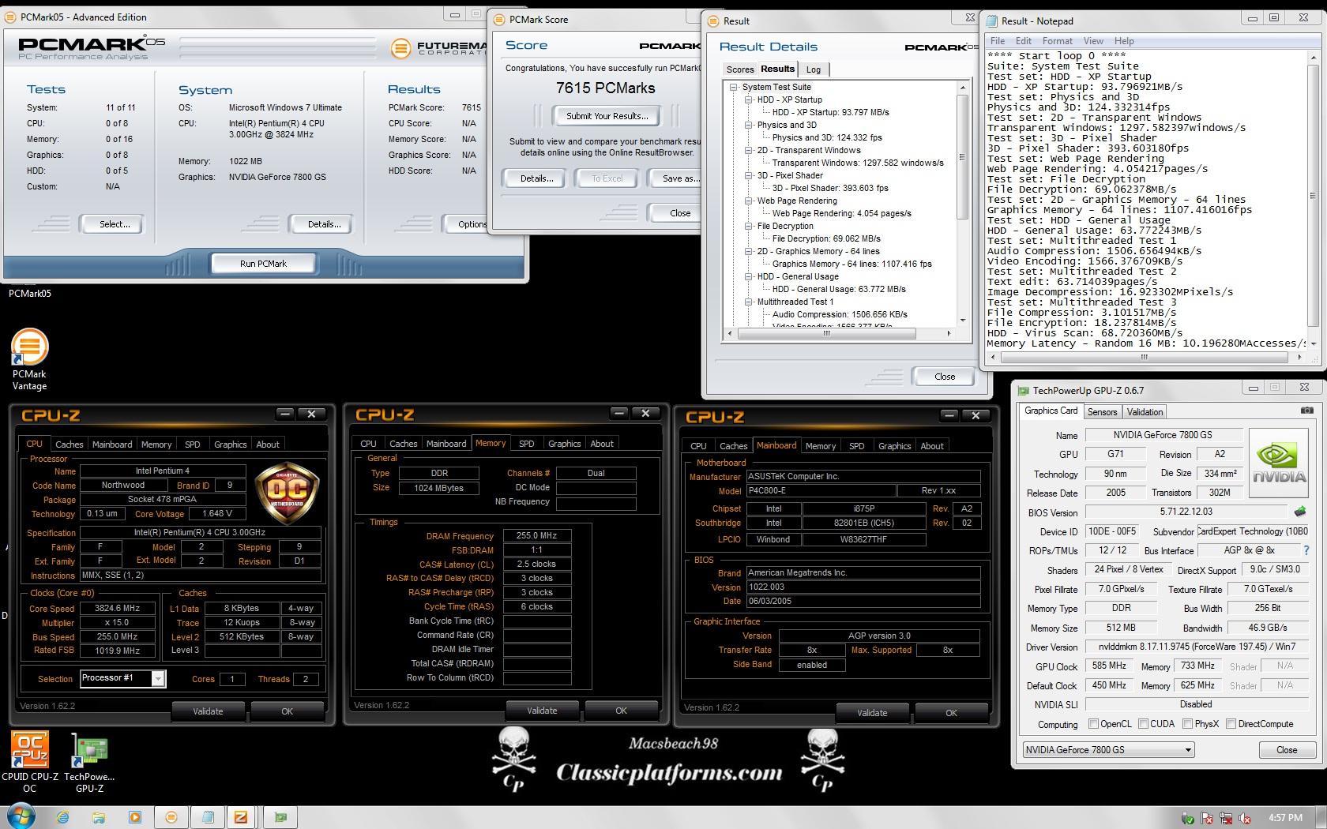Image resolution: width=1327 pixels, height=829 pixels.
Task: Switch to the Log tab in Result window
Action: pyautogui.click(x=814, y=69)
